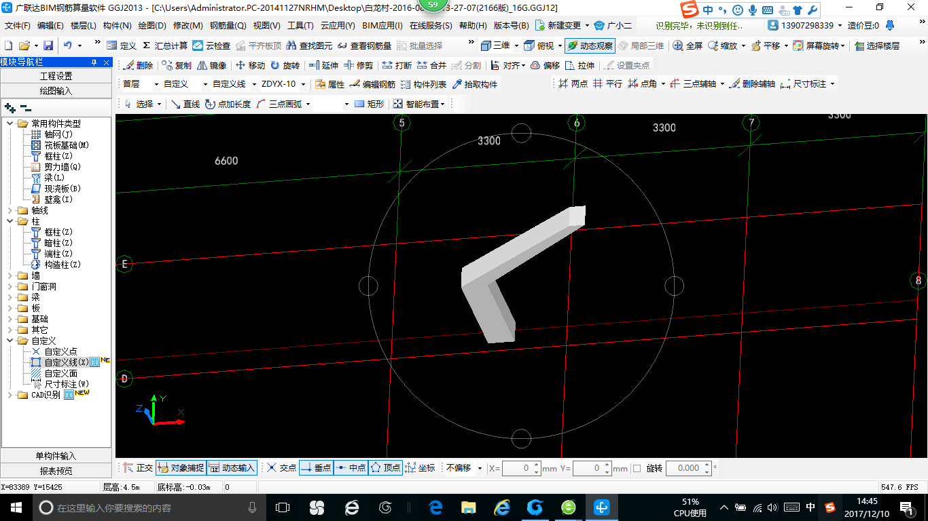Click the New file icon
The width and height of the screenshot is (928, 521).
[8, 45]
